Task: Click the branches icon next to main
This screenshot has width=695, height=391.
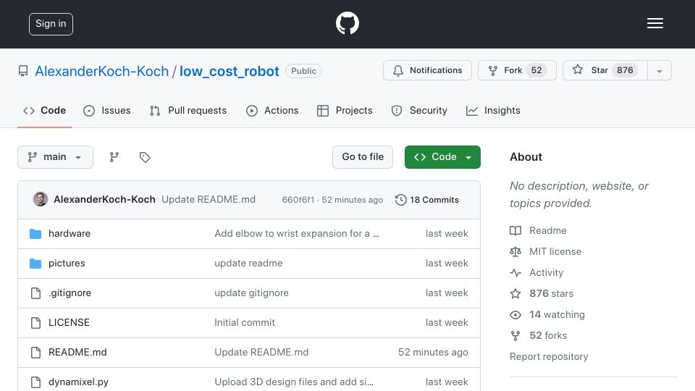Action: point(114,157)
